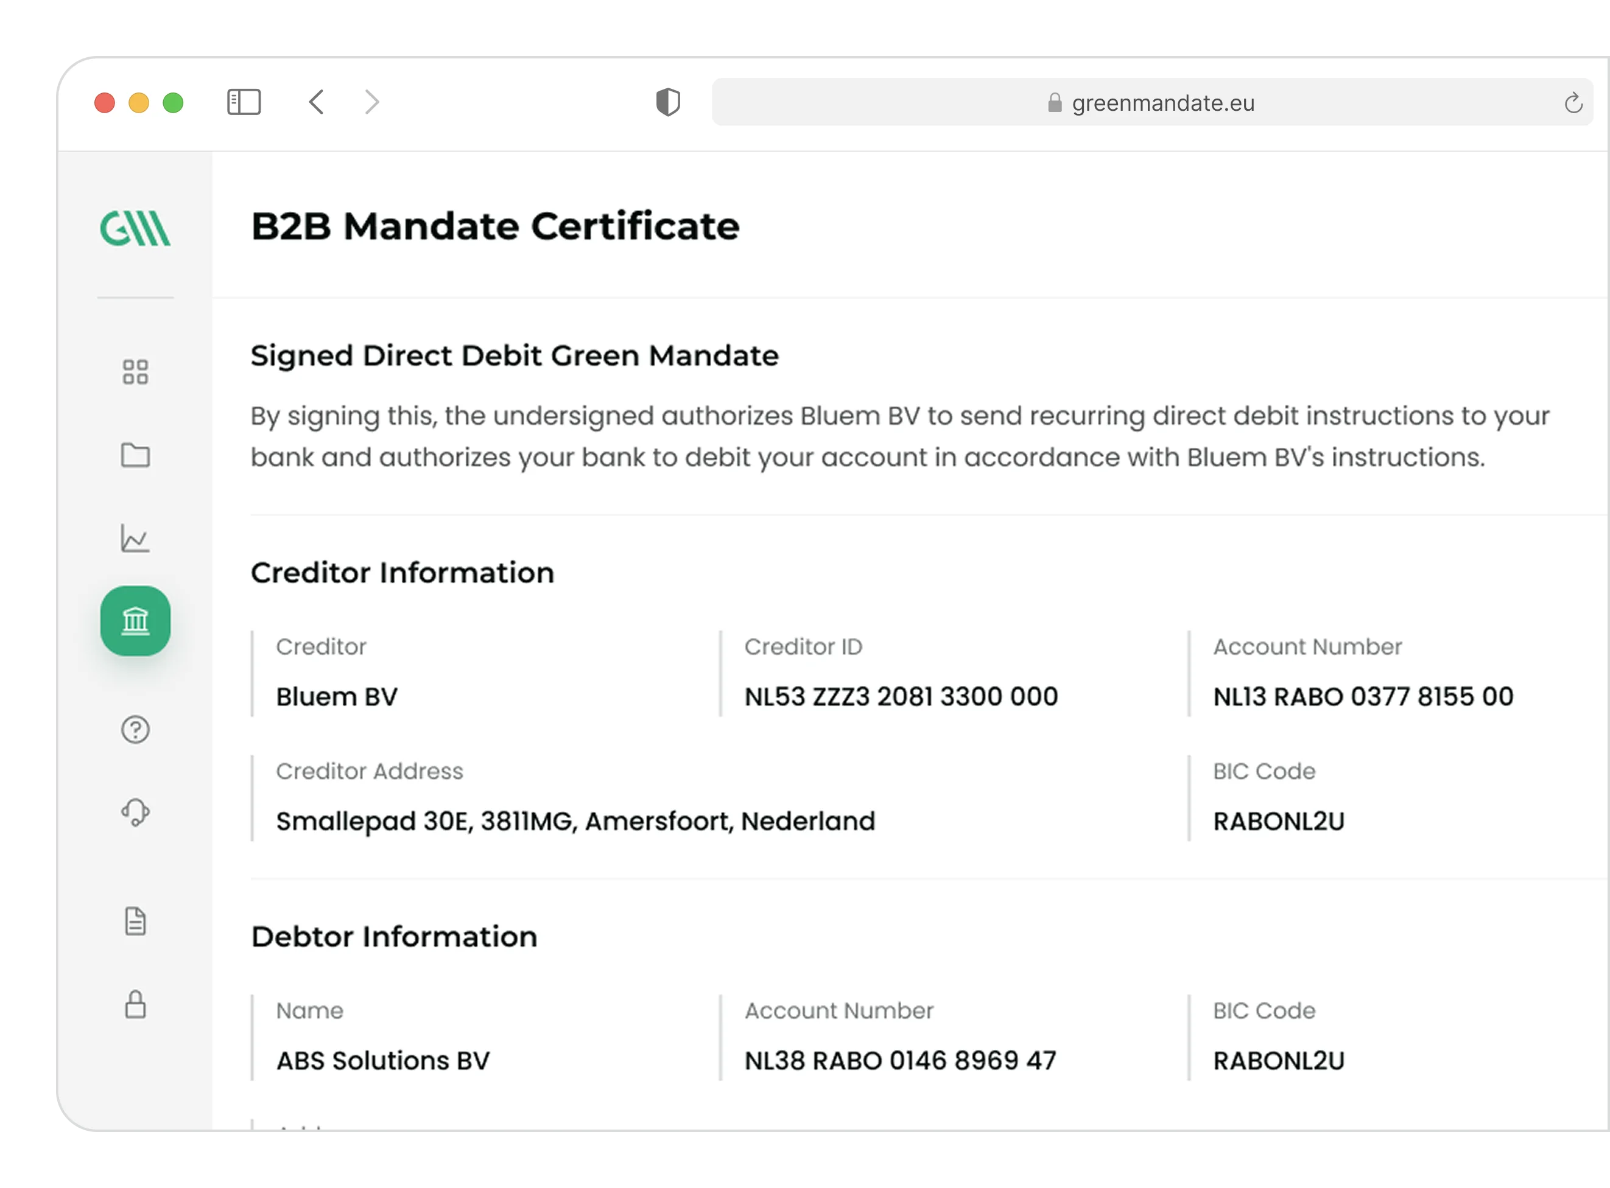Click the privacy shield icon in toolbar
1610x1188 pixels.
pyautogui.click(x=669, y=102)
